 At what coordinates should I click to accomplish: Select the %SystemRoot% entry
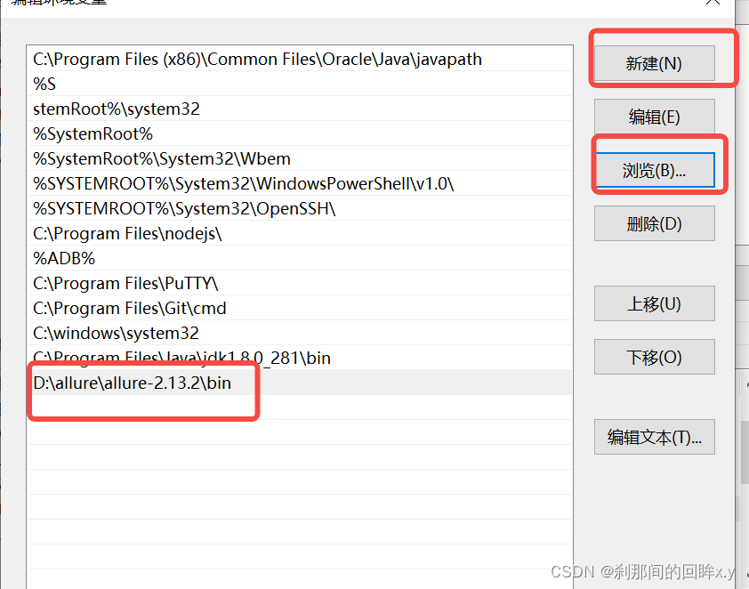coord(300,133)
